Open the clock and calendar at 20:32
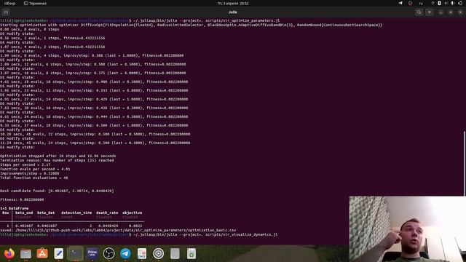Viewport: 466px width, 262px height. [x=233, y=3]
